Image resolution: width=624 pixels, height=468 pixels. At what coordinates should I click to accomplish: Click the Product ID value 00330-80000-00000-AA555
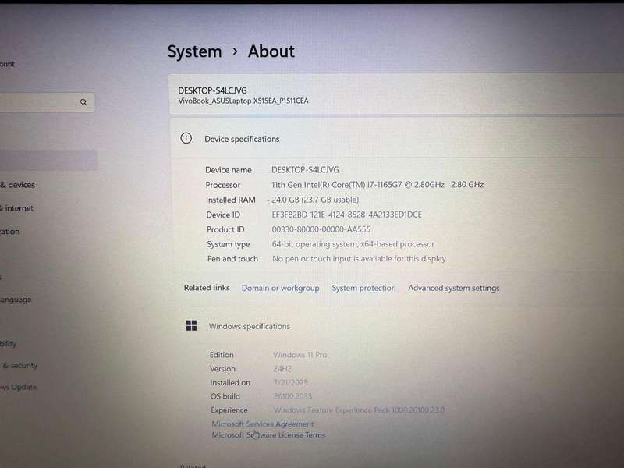tap(321, 229)
